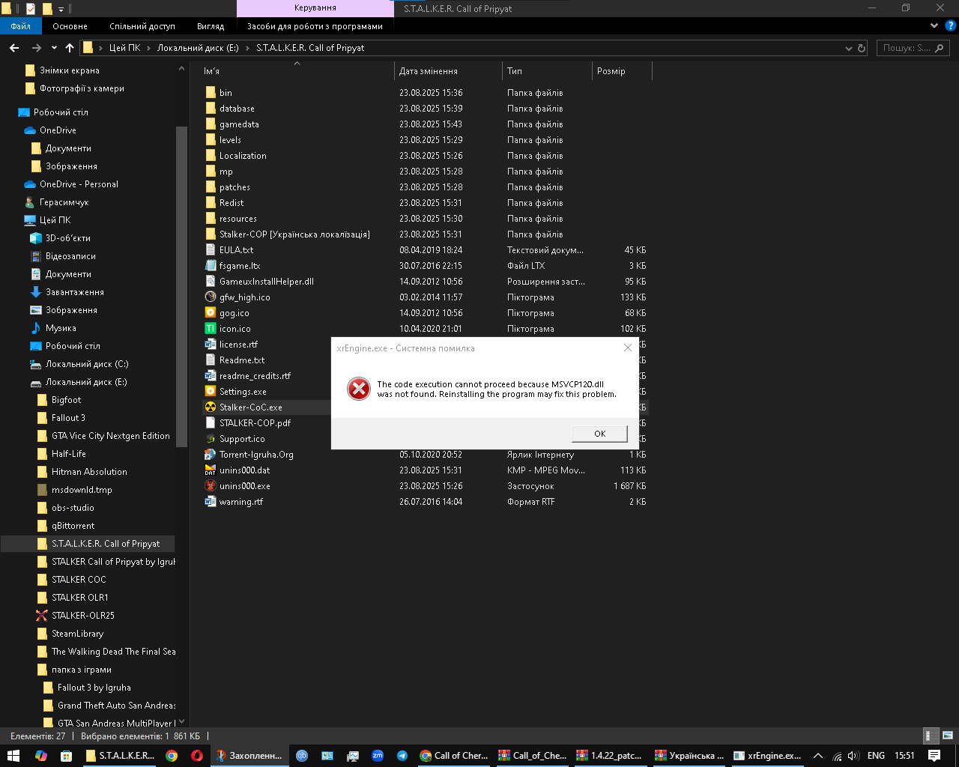Viewport: 959px width, 767px height.
Task: Sort by the Дата змінення column header
Action: (x=448, y=71)
